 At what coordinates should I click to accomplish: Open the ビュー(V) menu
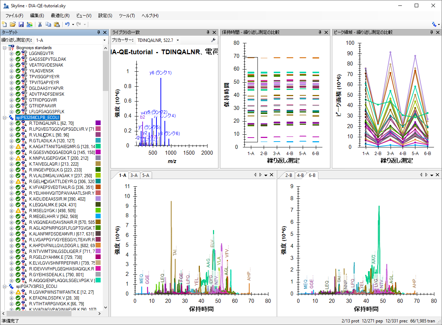tap(84, 16)
